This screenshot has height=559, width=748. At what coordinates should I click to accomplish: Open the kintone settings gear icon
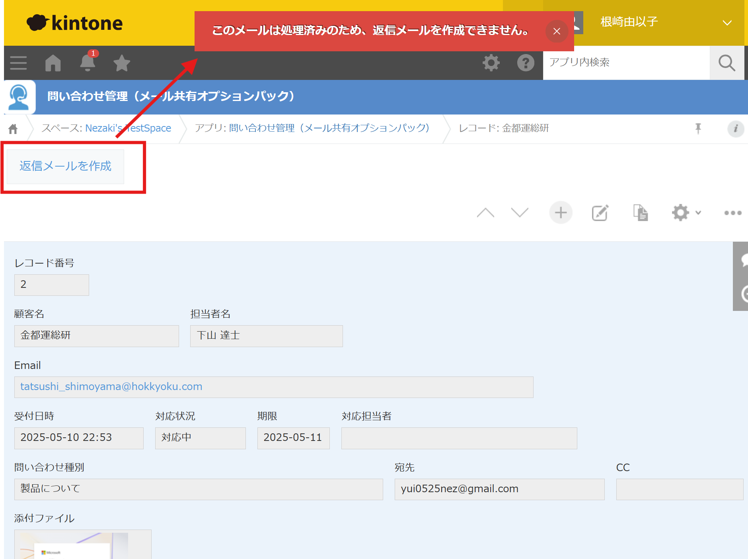click(491, 62)
